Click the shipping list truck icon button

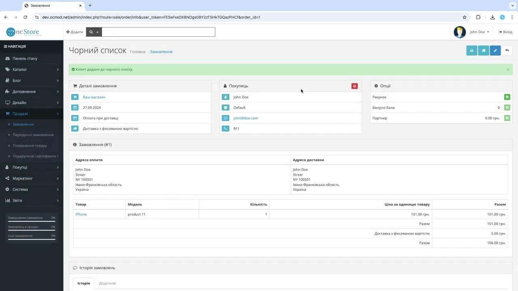(484, 51)
